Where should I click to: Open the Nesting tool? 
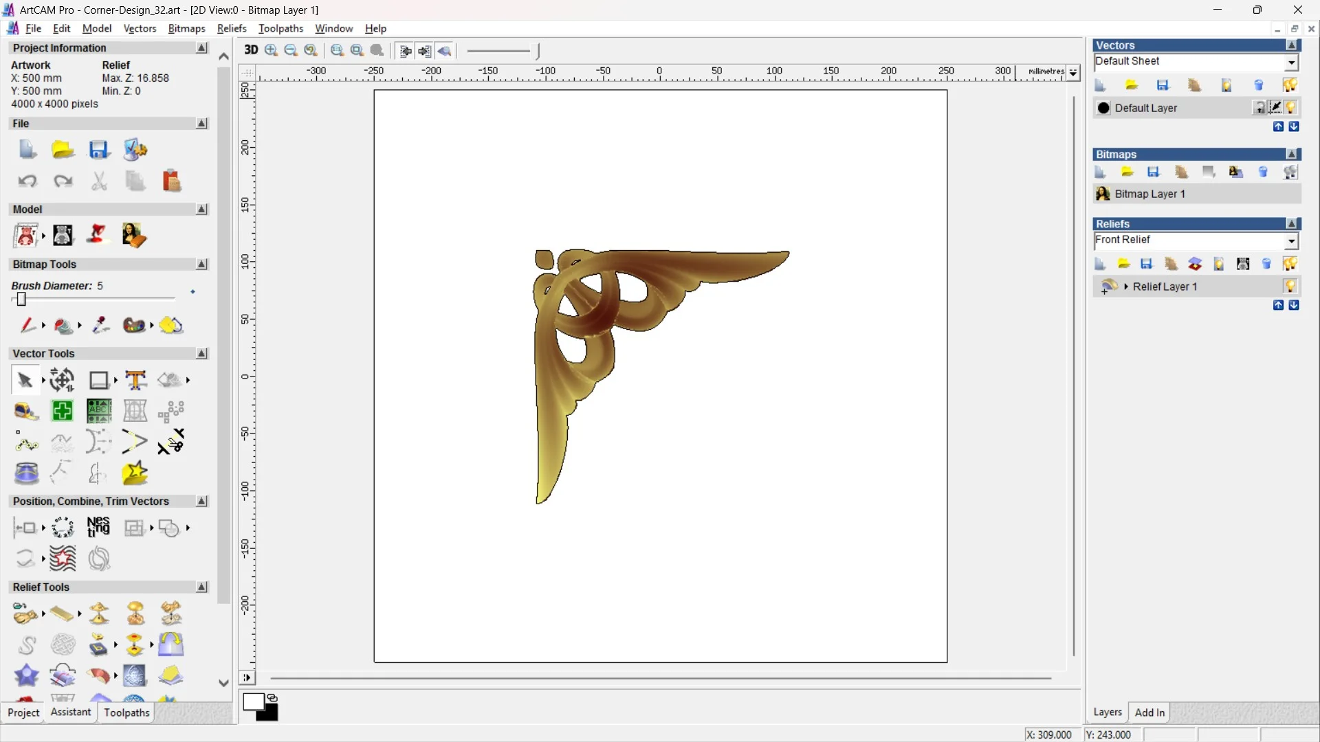pyautogui.click(x=98, y=528)
